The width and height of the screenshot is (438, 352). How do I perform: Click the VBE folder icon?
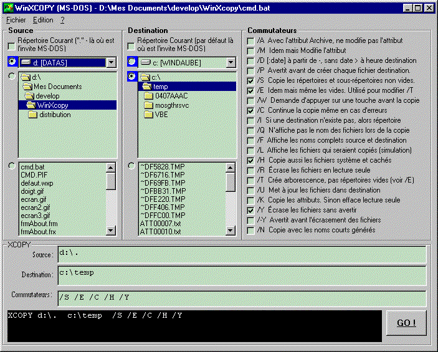pyautogui.click(x=149, y=115)
